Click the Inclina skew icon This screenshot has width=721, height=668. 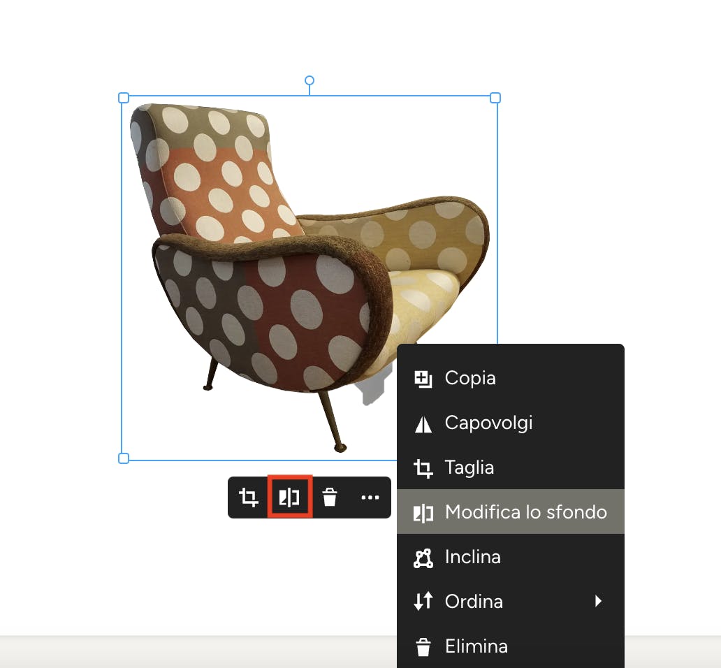click(x=423, y=558)
